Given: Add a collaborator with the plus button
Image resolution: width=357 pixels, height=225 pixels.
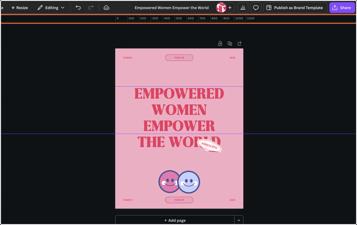Looking at the screenshot, I should pyautogui.click(x=230, y=8).
